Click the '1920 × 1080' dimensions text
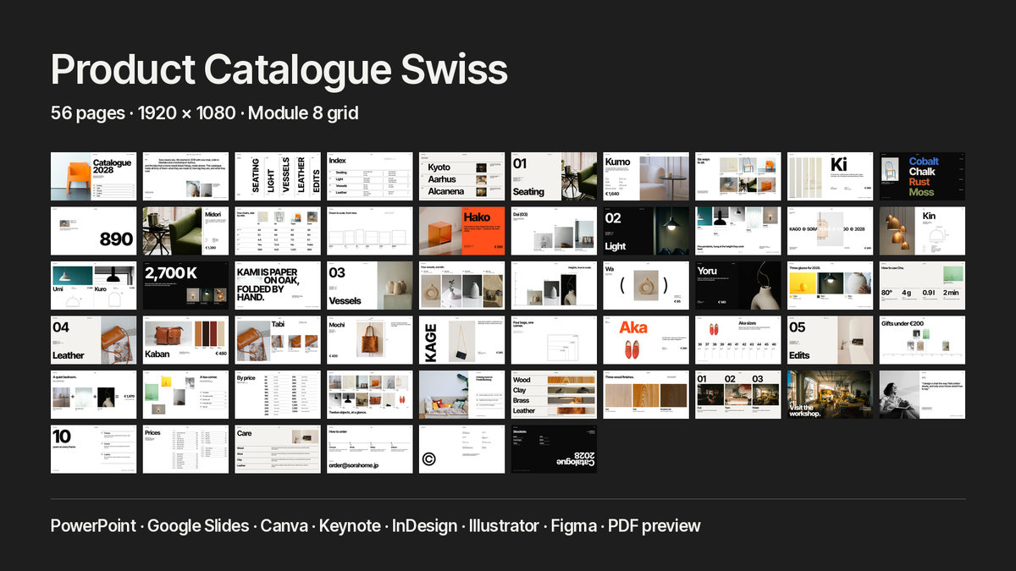This screenshot has width=1016, height=571. (188, 113)
